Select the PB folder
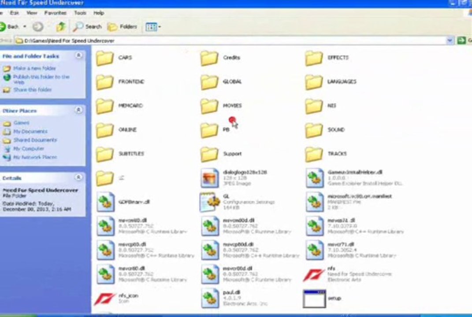This screenshot has height=317, width=472. (x=215, y=130)
